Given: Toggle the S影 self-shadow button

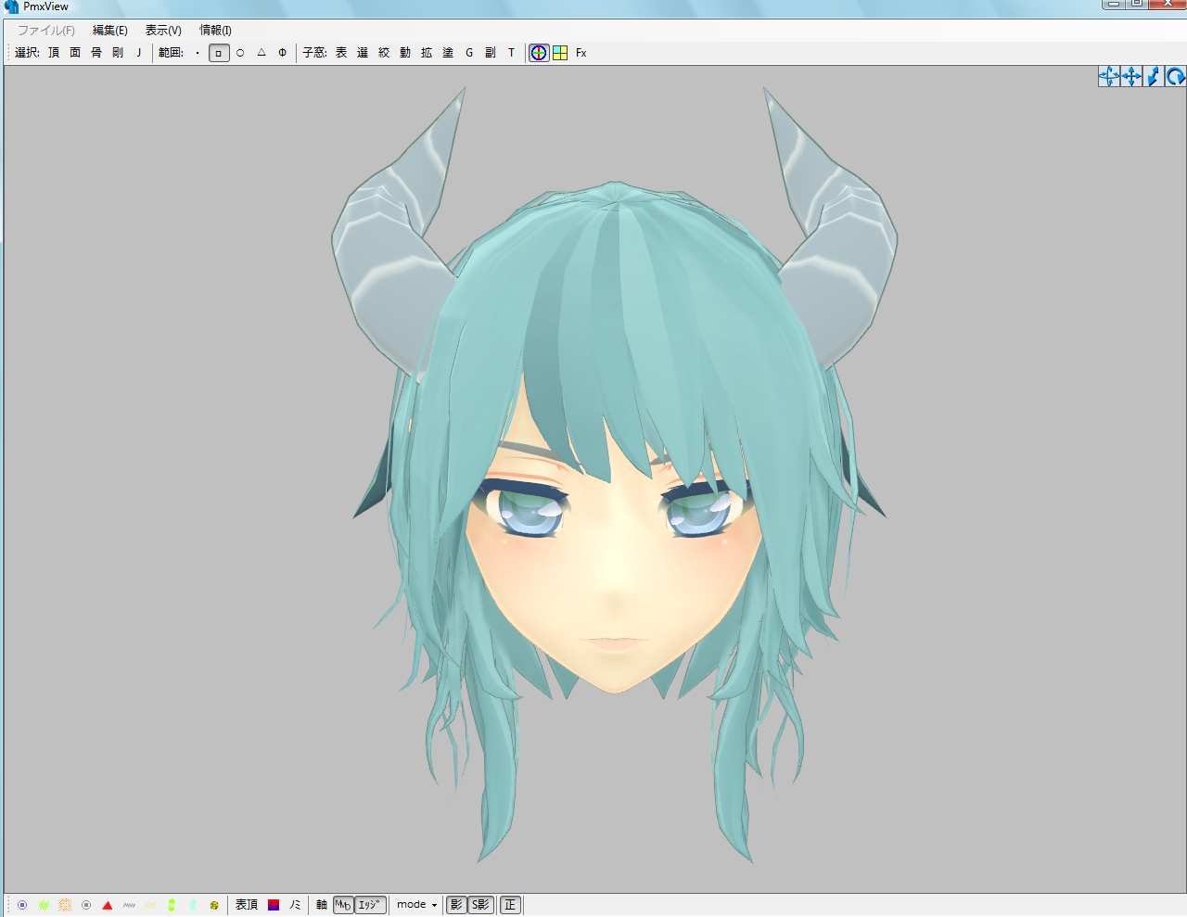Looking at the screenshot, I should coord(480,905).
